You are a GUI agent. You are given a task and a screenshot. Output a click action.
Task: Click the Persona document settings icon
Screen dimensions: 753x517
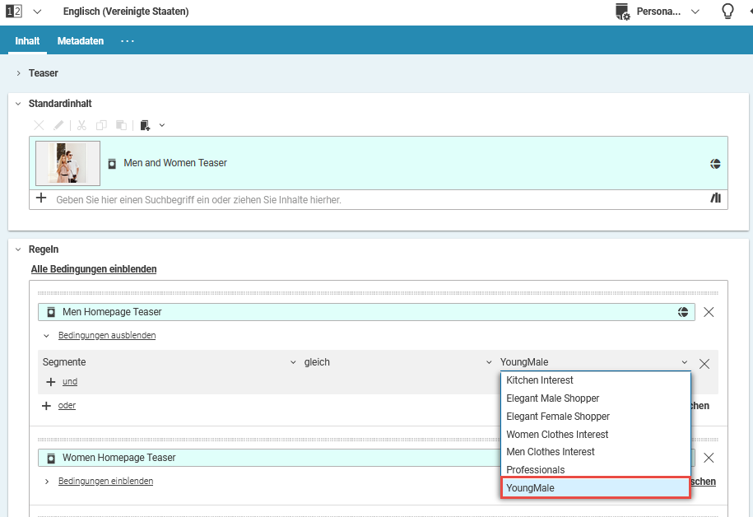click(622, 12)
